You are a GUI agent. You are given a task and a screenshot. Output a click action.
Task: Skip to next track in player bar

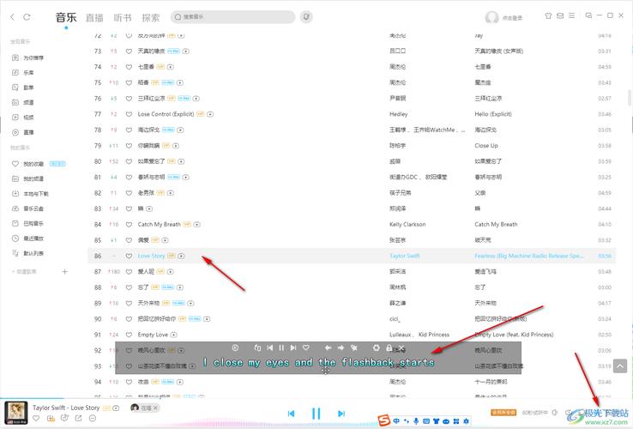[x=341, y=414]
